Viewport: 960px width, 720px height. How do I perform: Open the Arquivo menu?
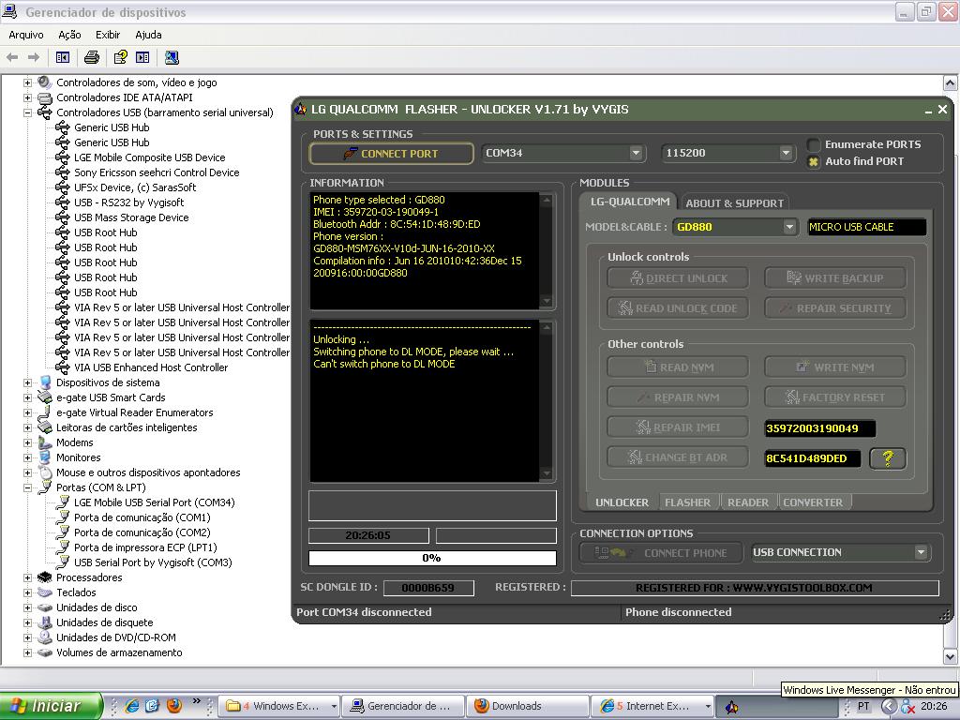25,35
